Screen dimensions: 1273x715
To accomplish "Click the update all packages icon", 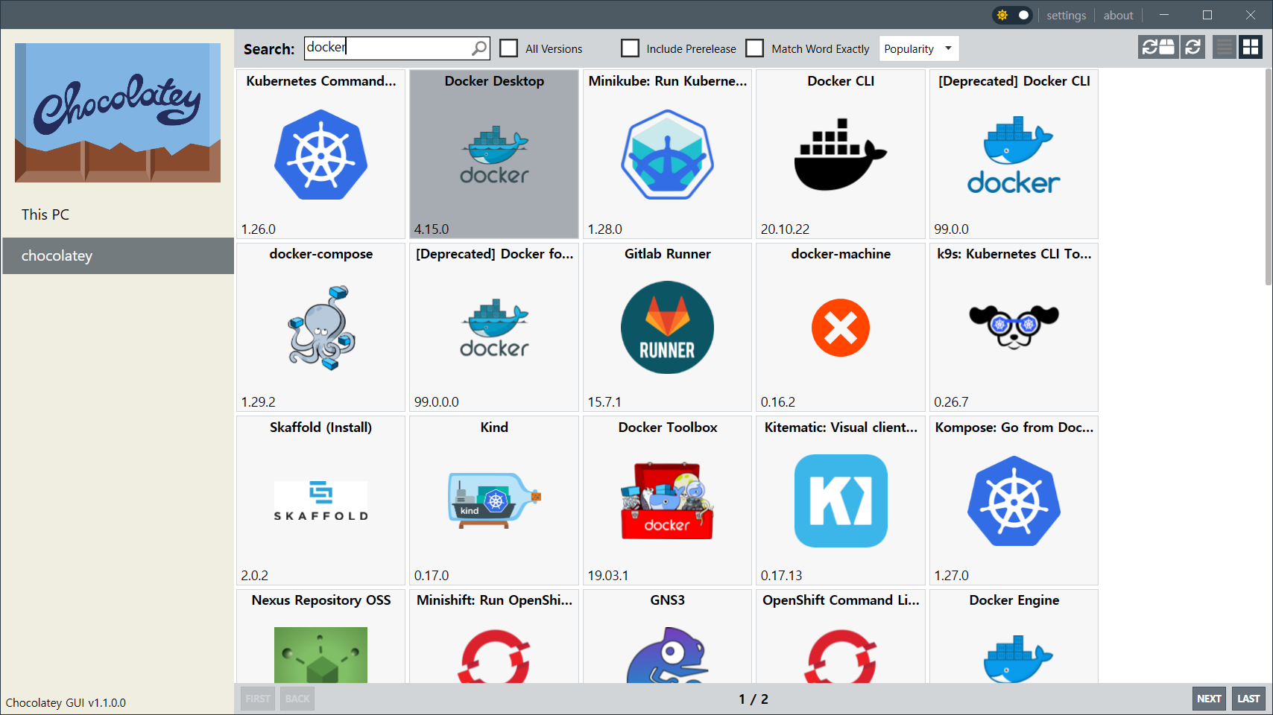I will (1158, 47).
